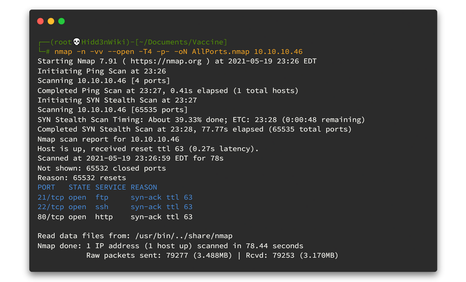Viewport: 466px width, 282px height.
Task: Click the STATE column header
Action: [79, 187]
